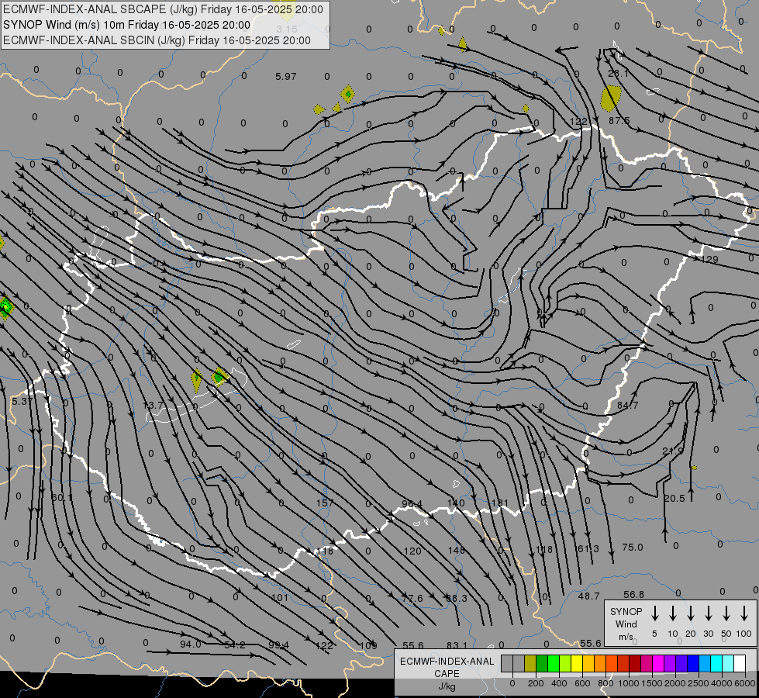Click the 109 value in the bottom row
The height and width of the screenshot is (698, 759).
[x=368, y=645]
